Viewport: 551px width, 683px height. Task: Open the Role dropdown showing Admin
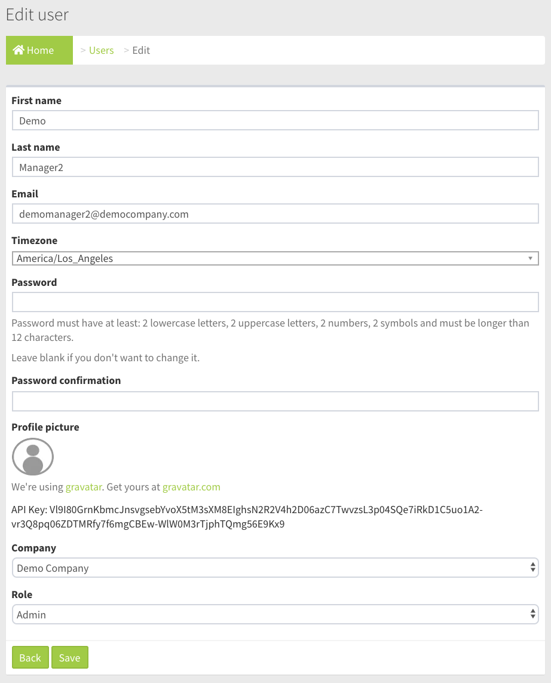pyautogui.click(x=275, y=615)
